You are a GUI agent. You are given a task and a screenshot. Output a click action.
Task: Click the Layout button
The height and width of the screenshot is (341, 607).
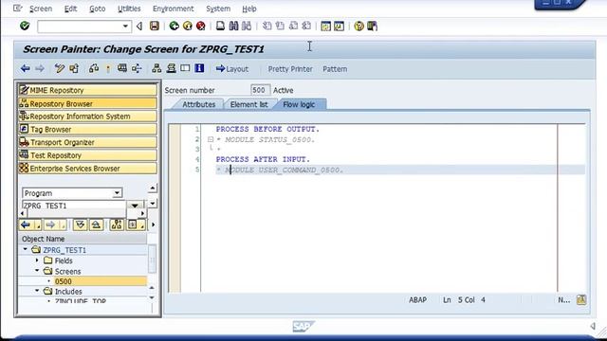tap(232, 69)
